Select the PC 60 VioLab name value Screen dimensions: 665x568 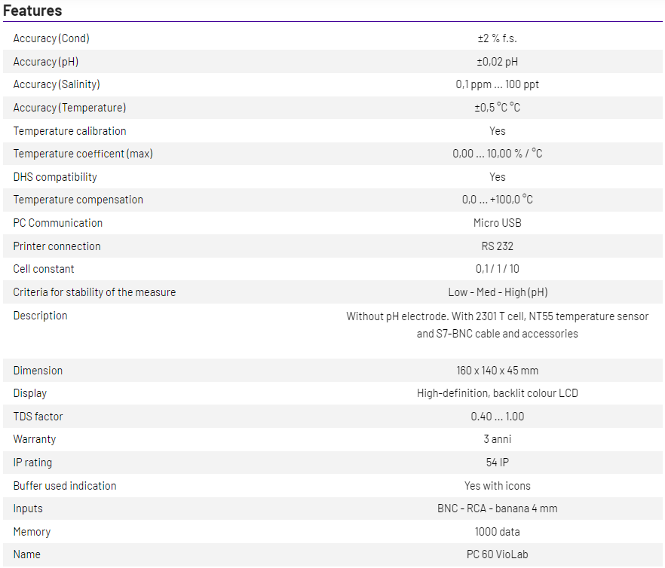[497, 554]
